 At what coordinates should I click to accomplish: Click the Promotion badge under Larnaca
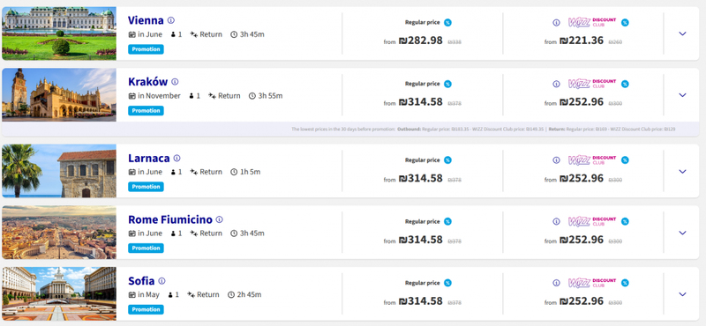coord(146,187)
